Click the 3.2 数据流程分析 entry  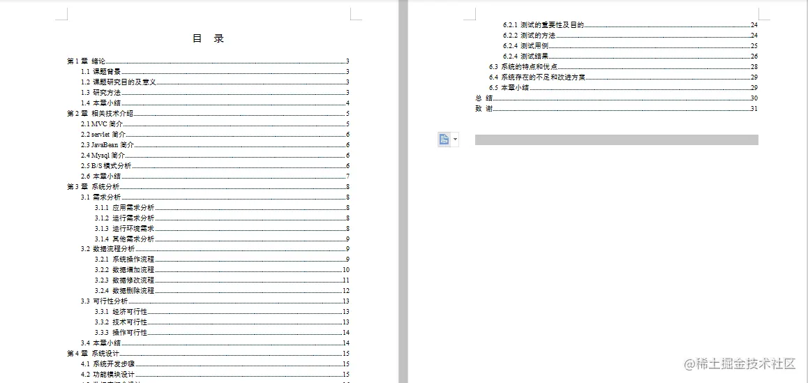point(216,249)
